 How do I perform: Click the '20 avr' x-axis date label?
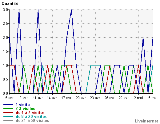(81, 98)
